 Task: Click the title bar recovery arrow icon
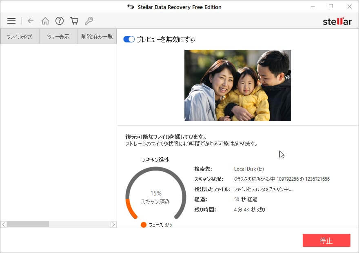point(131,7)
